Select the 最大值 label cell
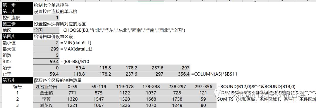316x108 pixels. tap(17, 49)
